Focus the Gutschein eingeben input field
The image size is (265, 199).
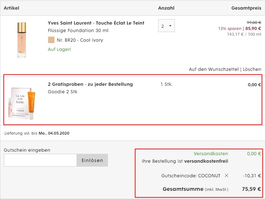click(x=40, y=160)
